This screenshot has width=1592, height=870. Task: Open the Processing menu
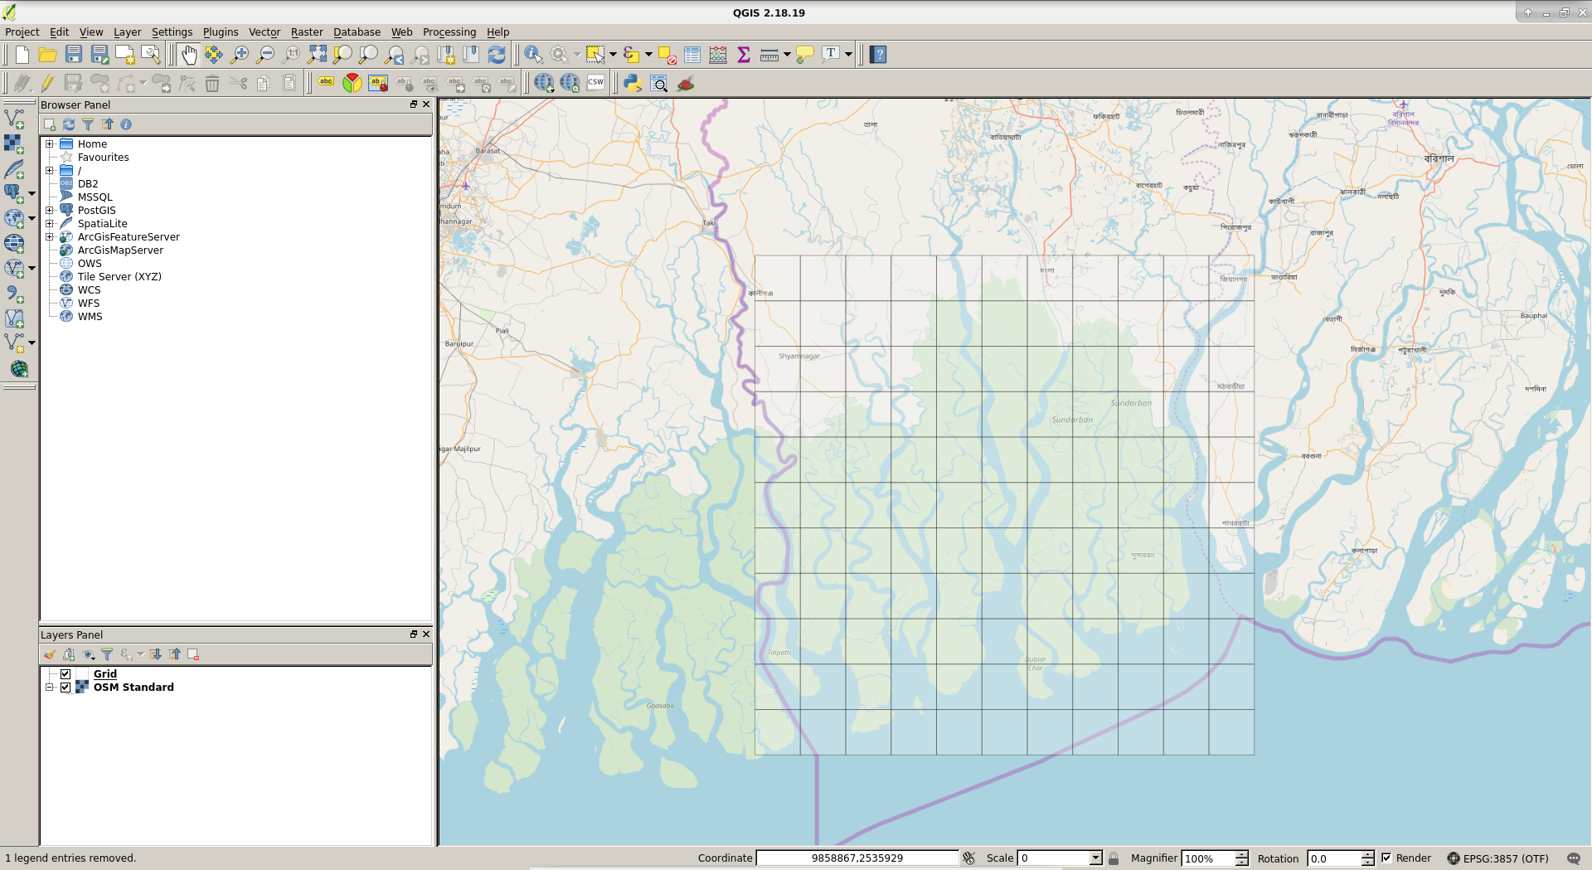click(449, 32)
